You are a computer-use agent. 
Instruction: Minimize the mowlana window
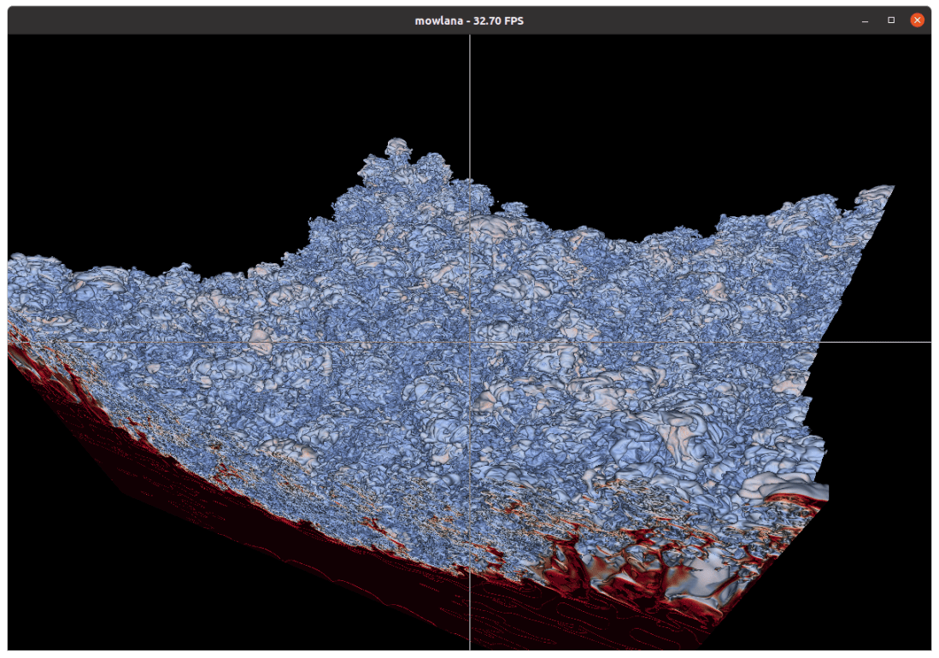(x=866, y=20)
